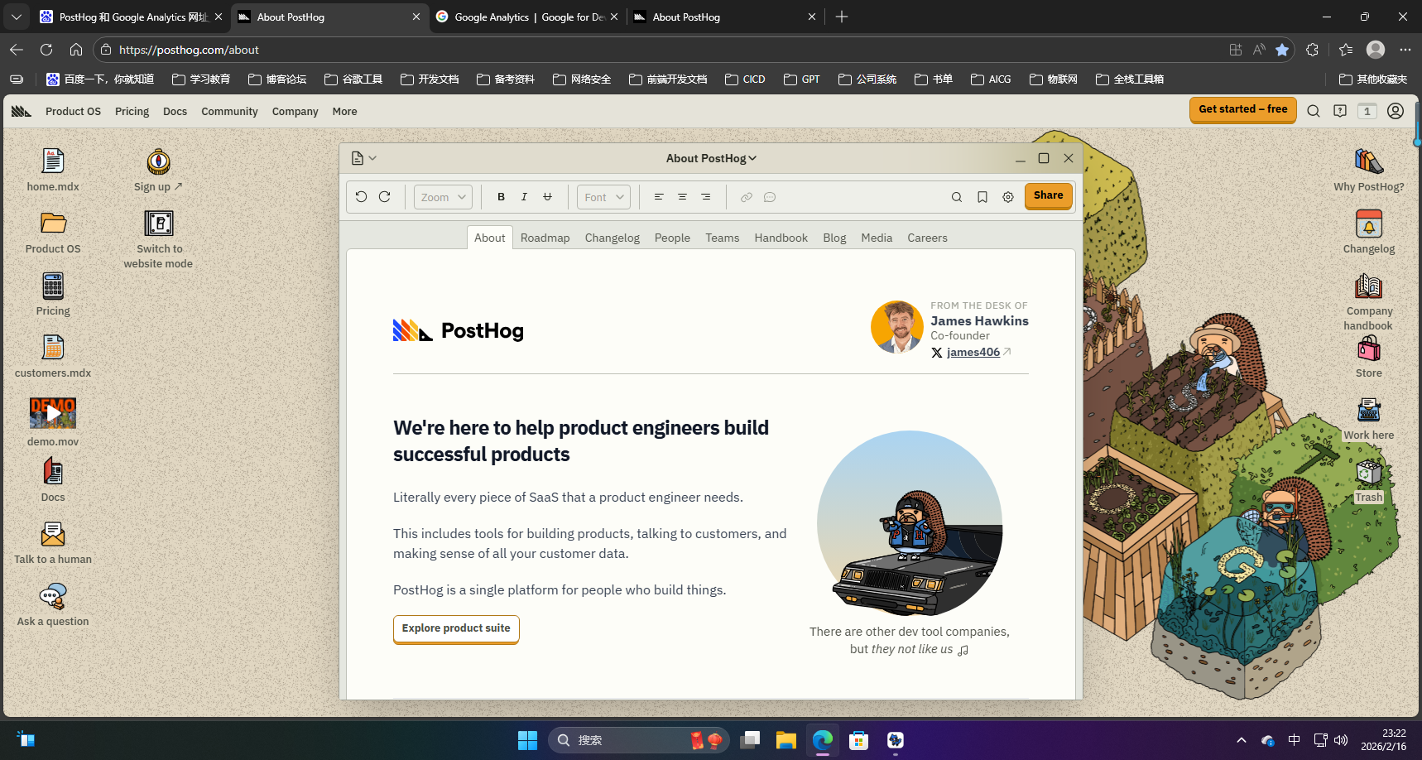The image size is (1422, 760).
Task: Align text right
Action: [x=705, y=197]
